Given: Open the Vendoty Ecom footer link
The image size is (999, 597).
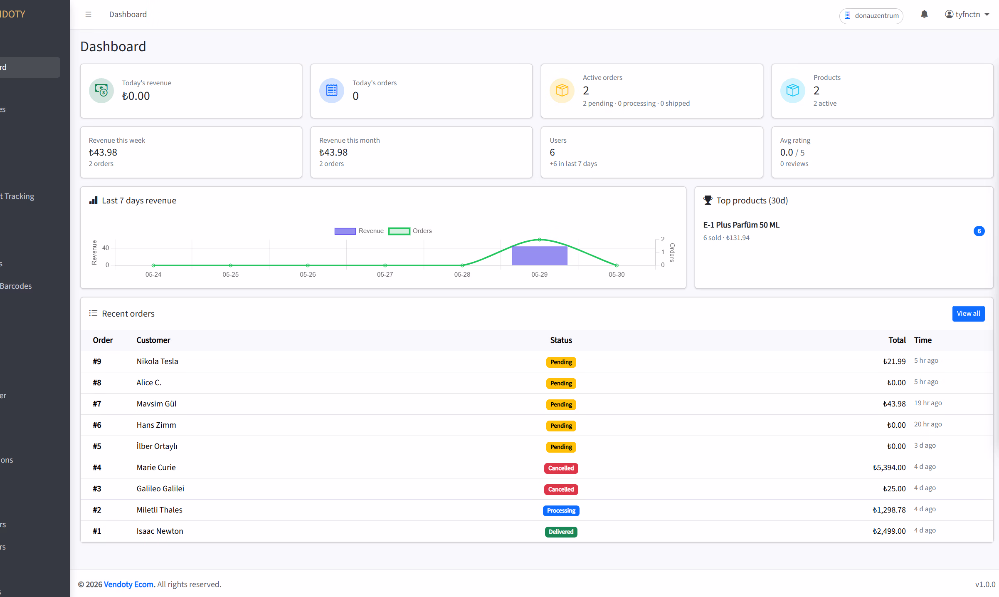Looking at the screenshot, I should click(x=129, y=584).
